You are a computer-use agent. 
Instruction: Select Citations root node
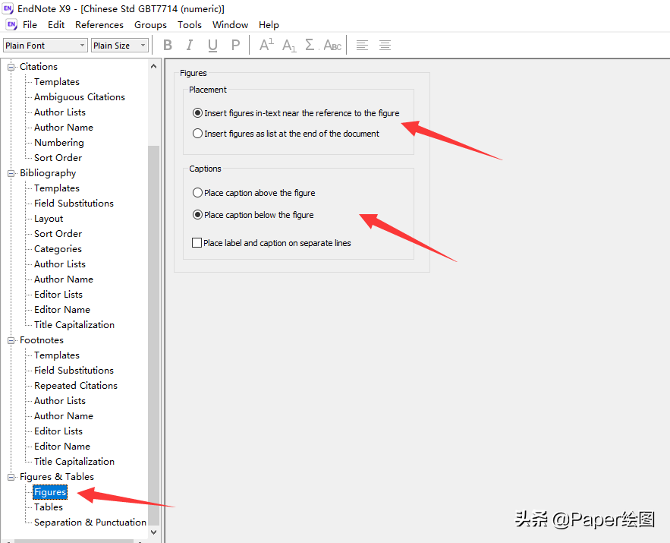39,67
